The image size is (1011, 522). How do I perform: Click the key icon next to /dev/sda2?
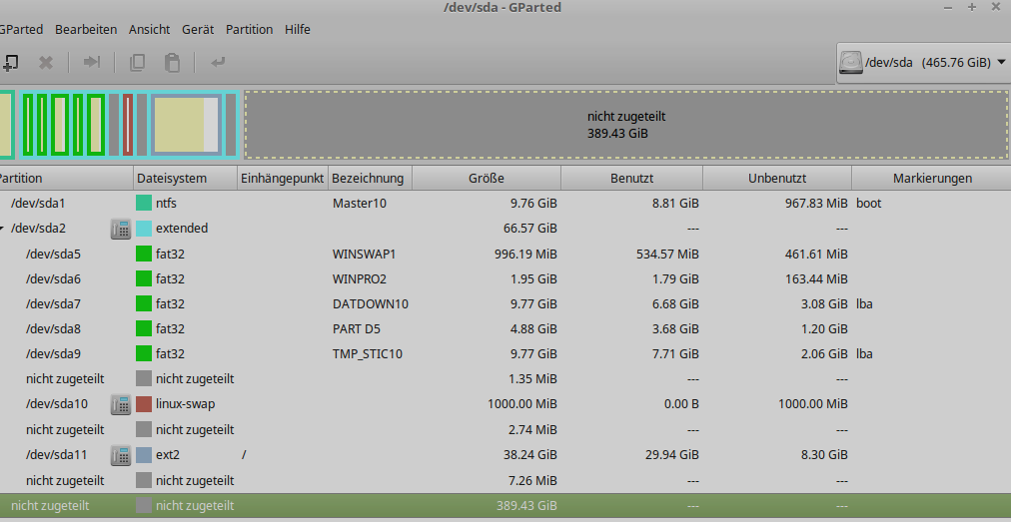pyautogui.click(x=121, y=229)
